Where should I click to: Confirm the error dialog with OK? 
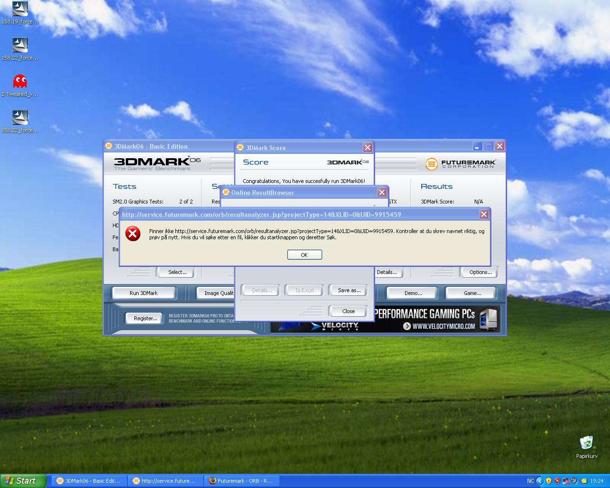(305, 255)
